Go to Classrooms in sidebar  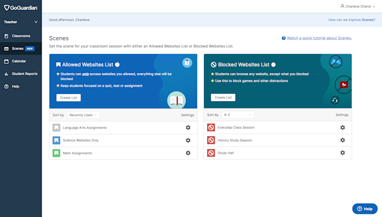coord(21,36)
